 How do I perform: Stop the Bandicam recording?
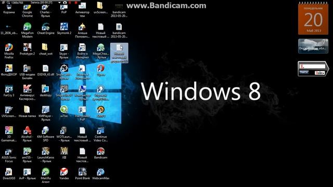coord(76,2)
